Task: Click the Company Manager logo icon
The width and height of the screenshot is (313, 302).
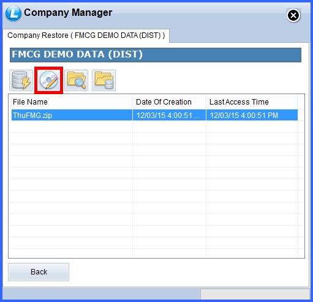Action: 13,13
